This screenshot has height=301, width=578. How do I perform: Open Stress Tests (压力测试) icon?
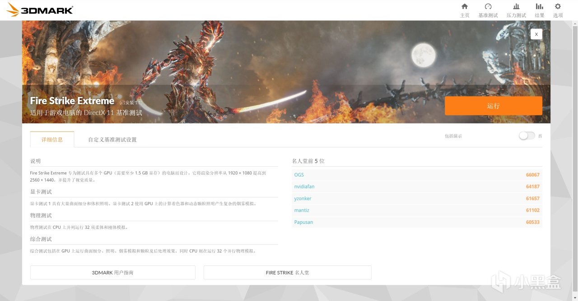tap(516, 6)
